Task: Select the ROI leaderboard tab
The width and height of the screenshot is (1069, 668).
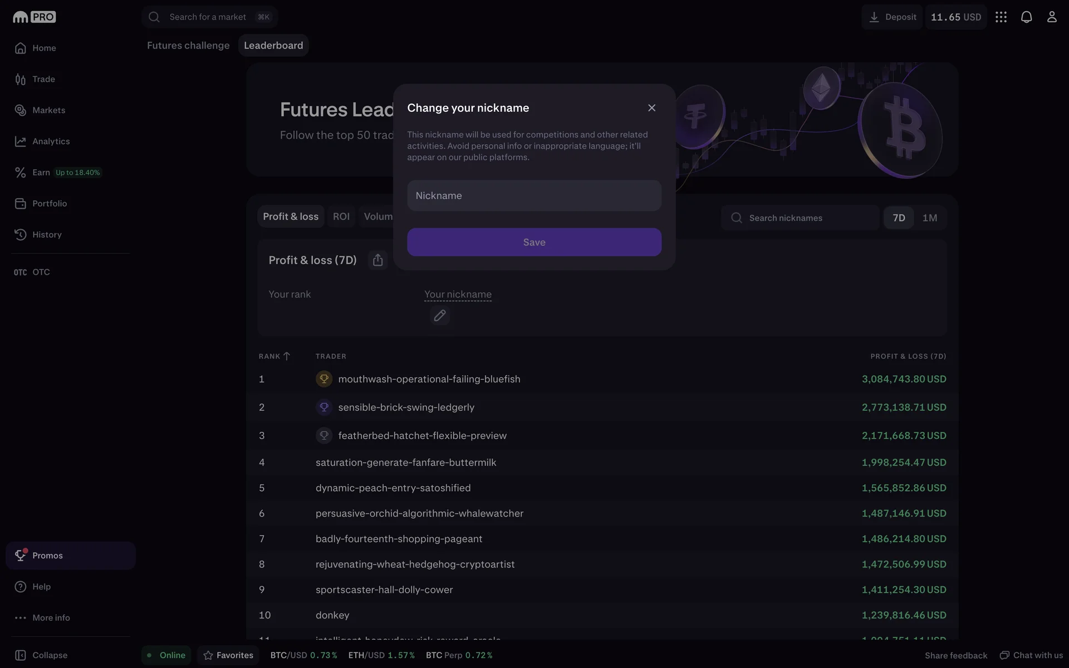Action: 341,217
